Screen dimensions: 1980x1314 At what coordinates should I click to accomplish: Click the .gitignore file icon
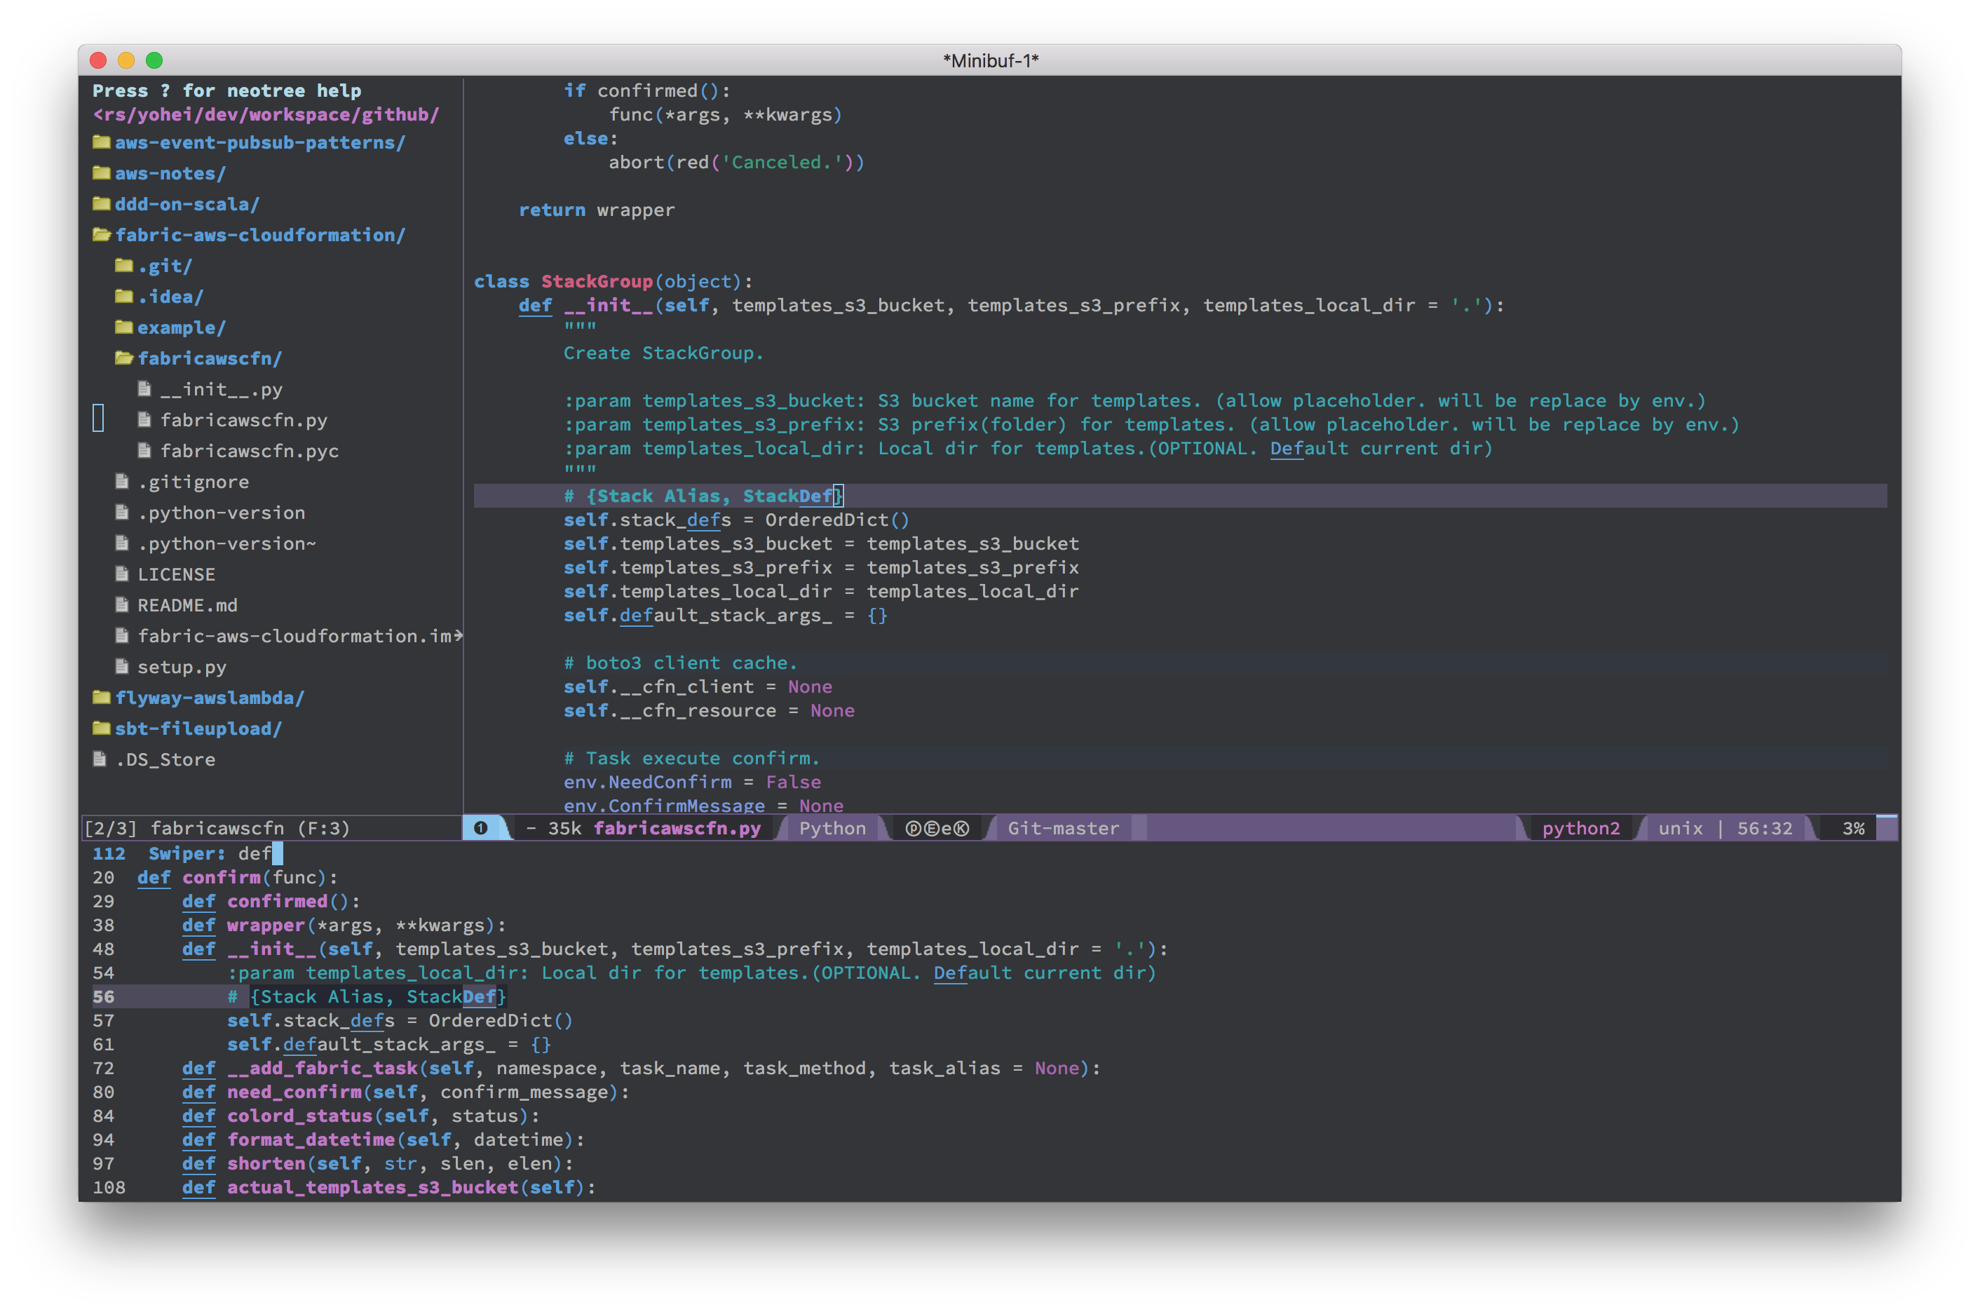(121, 482)
